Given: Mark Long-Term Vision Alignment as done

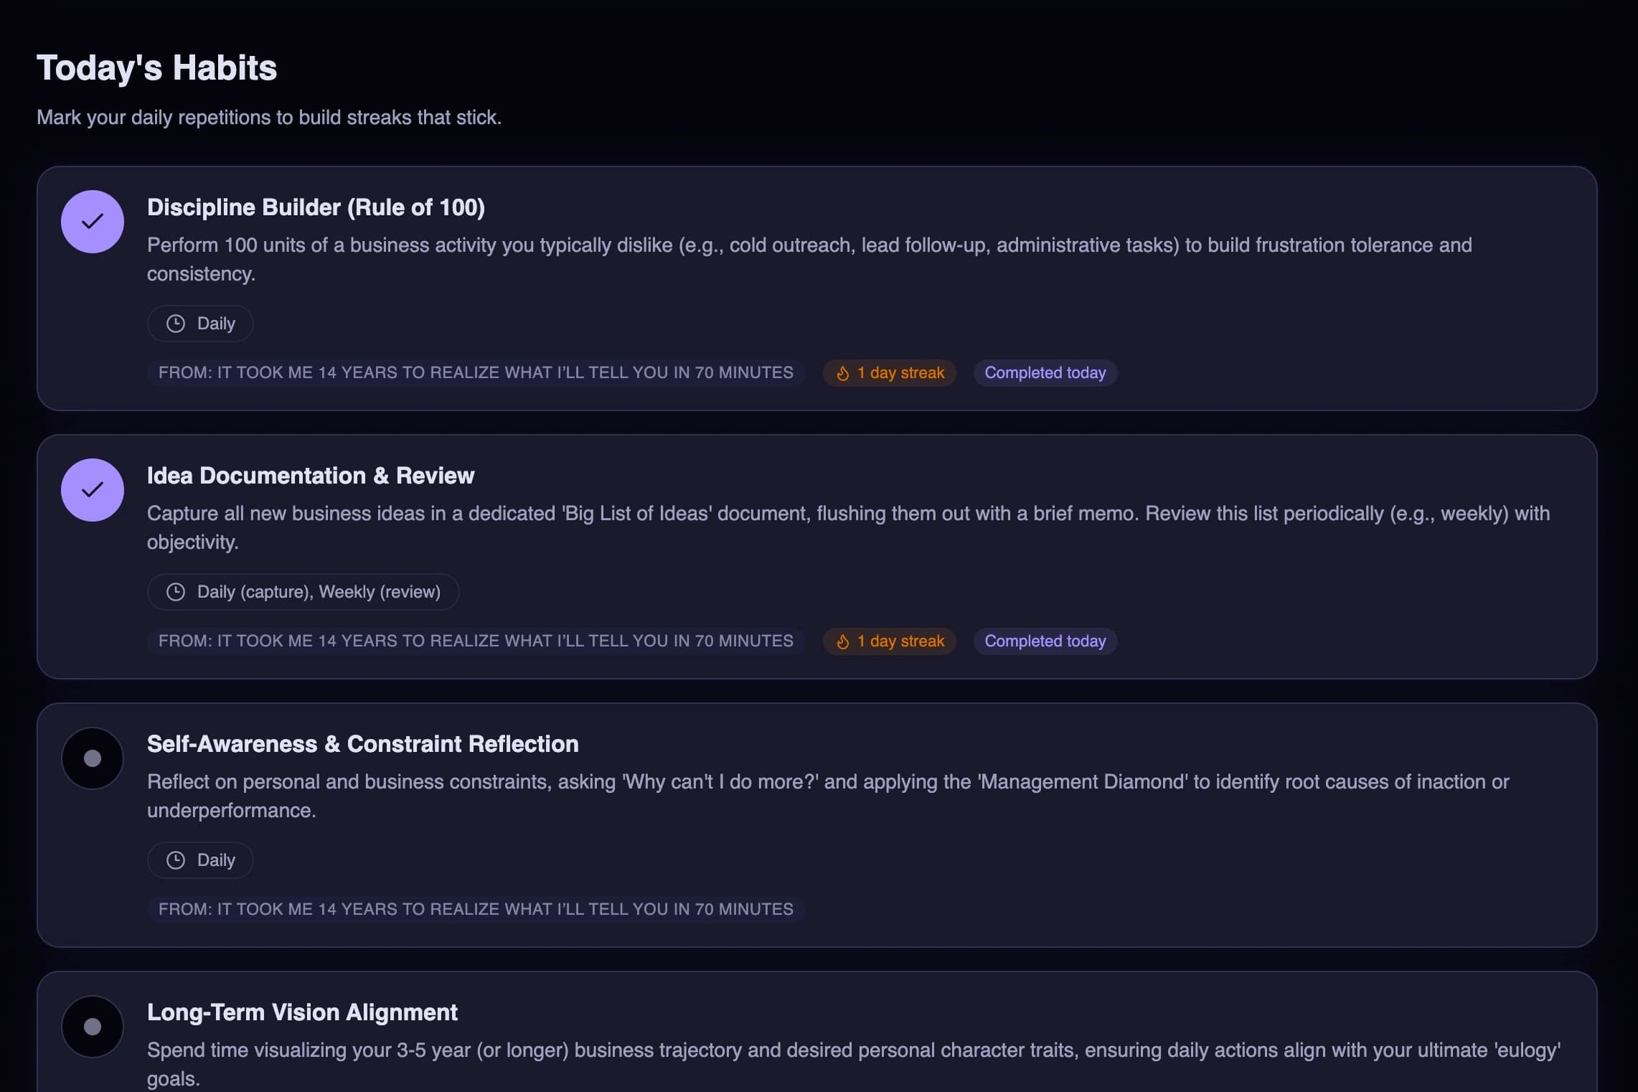Looking at the screenshot, I should click(x=92, y=1027).
